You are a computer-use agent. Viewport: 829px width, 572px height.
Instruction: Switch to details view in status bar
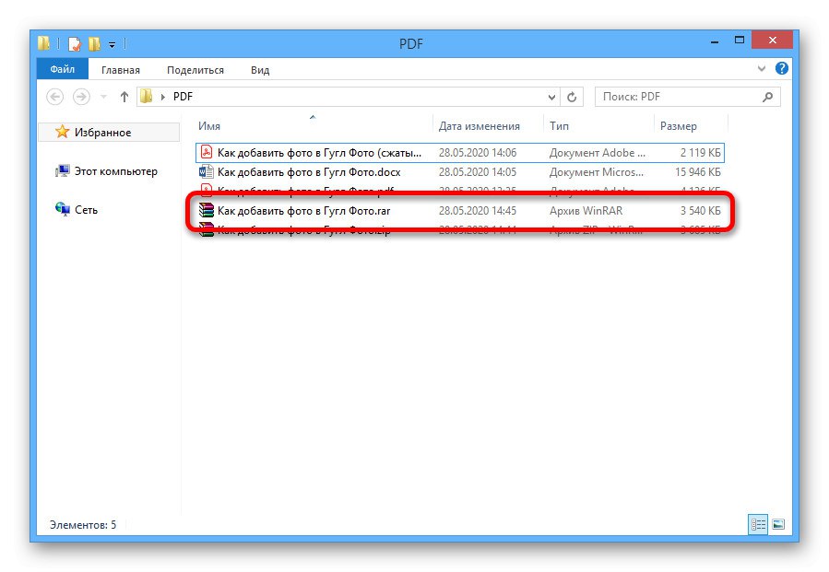pyautogui.click(x=758, y=524)
